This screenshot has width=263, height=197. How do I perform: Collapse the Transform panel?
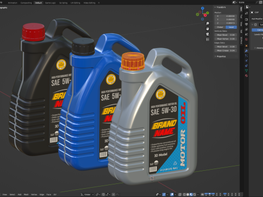tap(215, 7)
